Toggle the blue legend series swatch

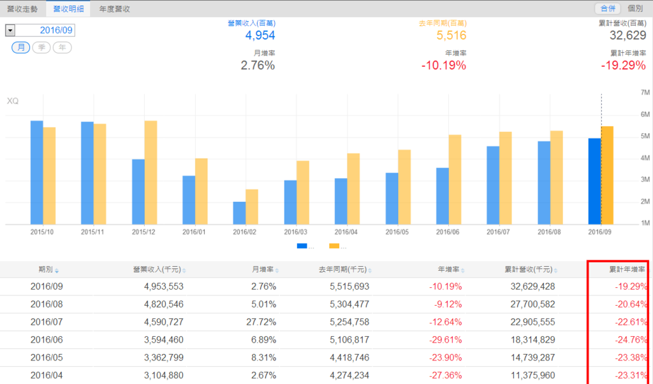[302, 246]
